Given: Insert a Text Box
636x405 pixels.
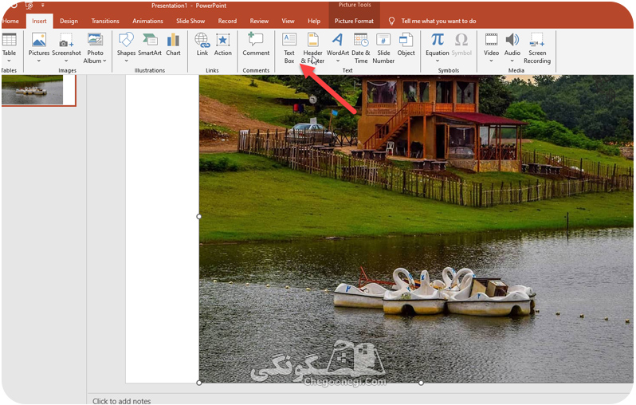Looking at the screenshot, I should click(x=289, y=39).
